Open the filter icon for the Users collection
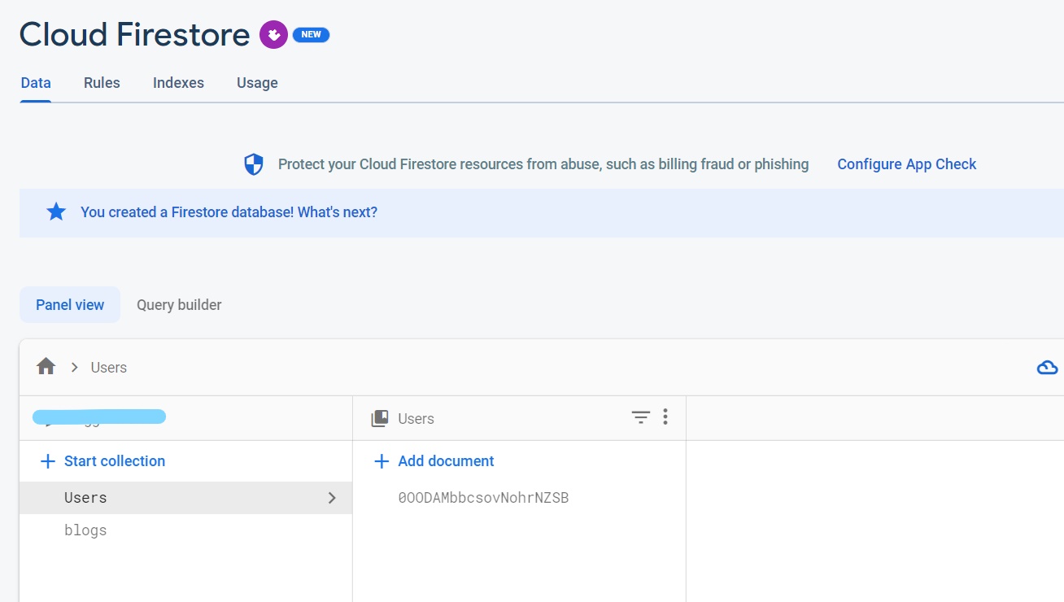The height and width of the screenshot is (602, 1064). coord(641,417)
